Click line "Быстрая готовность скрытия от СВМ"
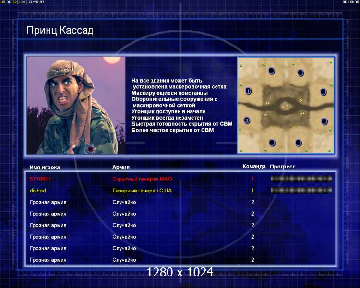Screen dimensions: 360x288 (182, 124)
